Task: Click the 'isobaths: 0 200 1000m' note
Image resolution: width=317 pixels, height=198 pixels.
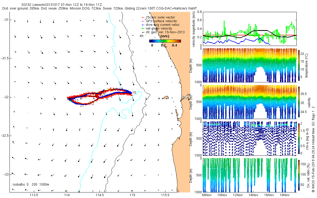Action: coord(31,185)
